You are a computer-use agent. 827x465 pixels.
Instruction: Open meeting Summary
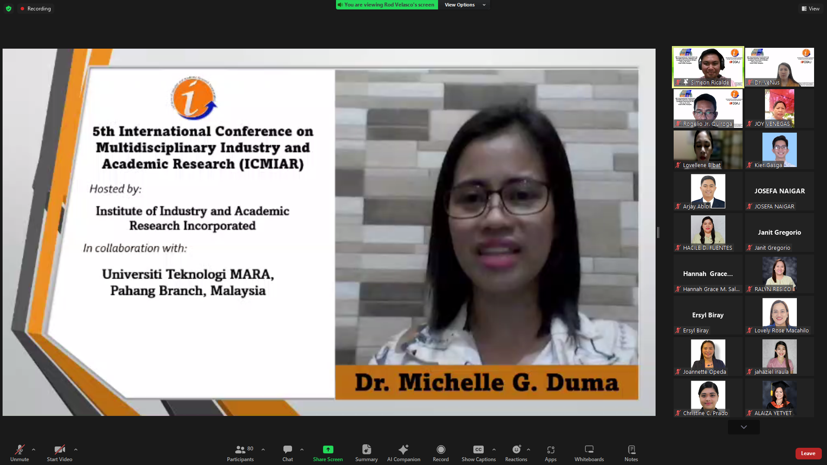pyautogui.click(x=366, y=453)
